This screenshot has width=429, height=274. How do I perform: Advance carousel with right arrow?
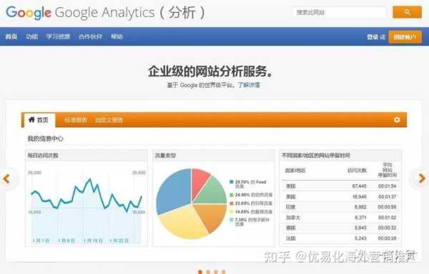tap(422, 178)
